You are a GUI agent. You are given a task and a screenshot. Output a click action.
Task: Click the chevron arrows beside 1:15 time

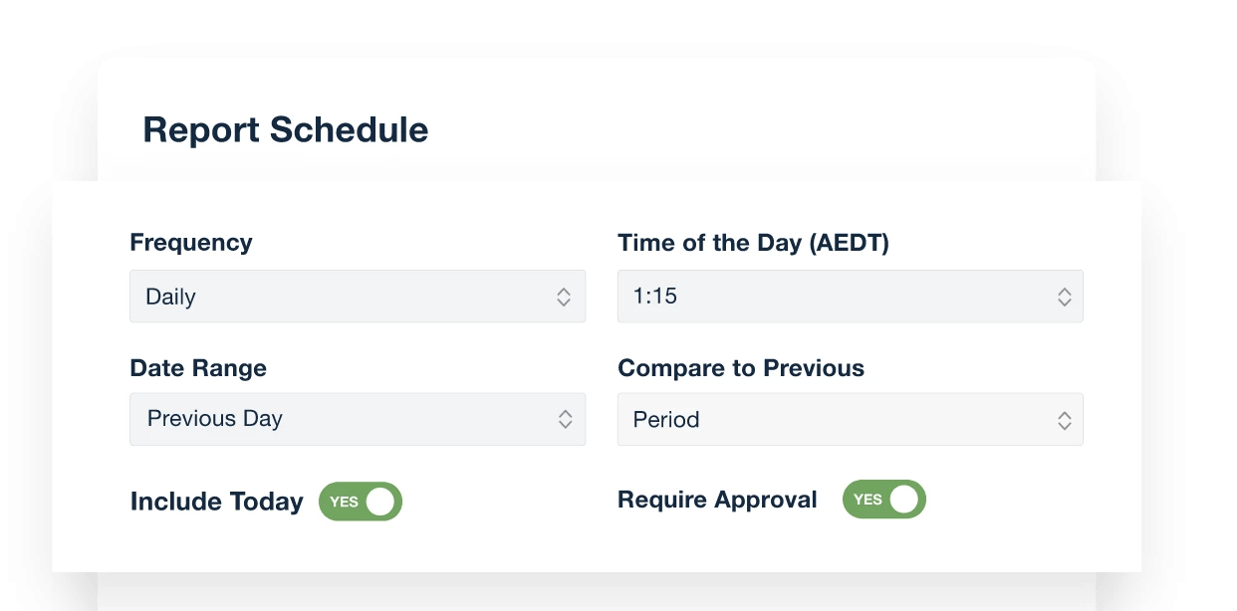1065,297
